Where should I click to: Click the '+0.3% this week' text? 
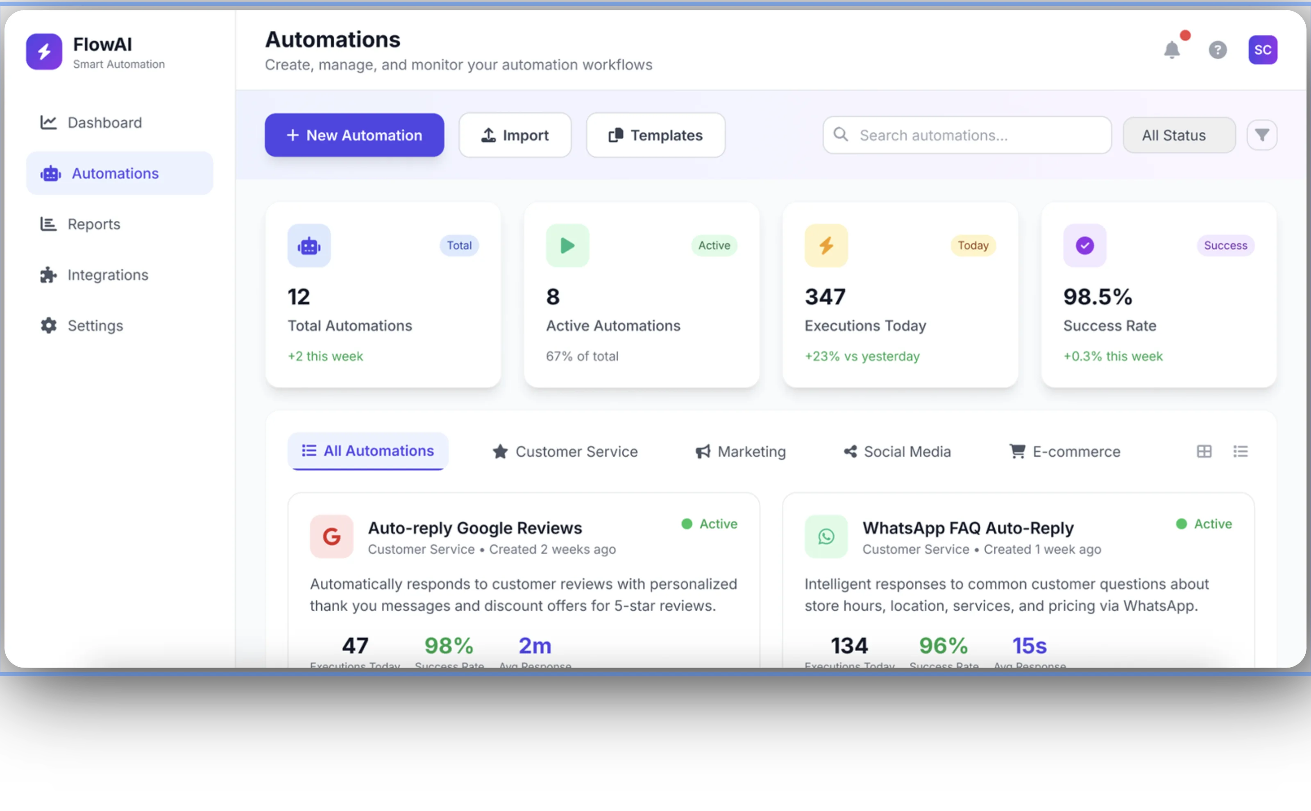coord(1113,356)
